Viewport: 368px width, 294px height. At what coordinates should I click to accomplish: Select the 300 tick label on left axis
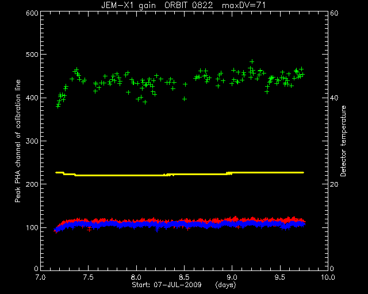[x=32, y=141]
